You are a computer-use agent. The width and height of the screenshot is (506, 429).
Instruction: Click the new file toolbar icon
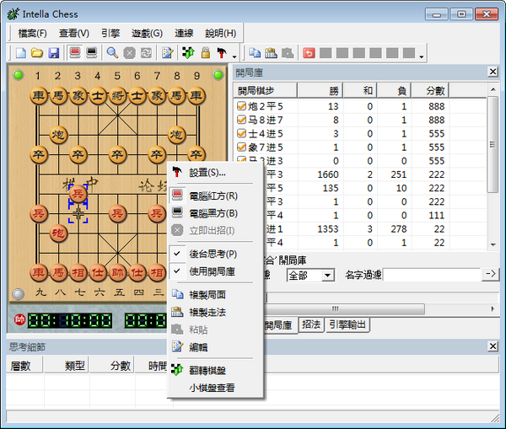pos(20,53)
